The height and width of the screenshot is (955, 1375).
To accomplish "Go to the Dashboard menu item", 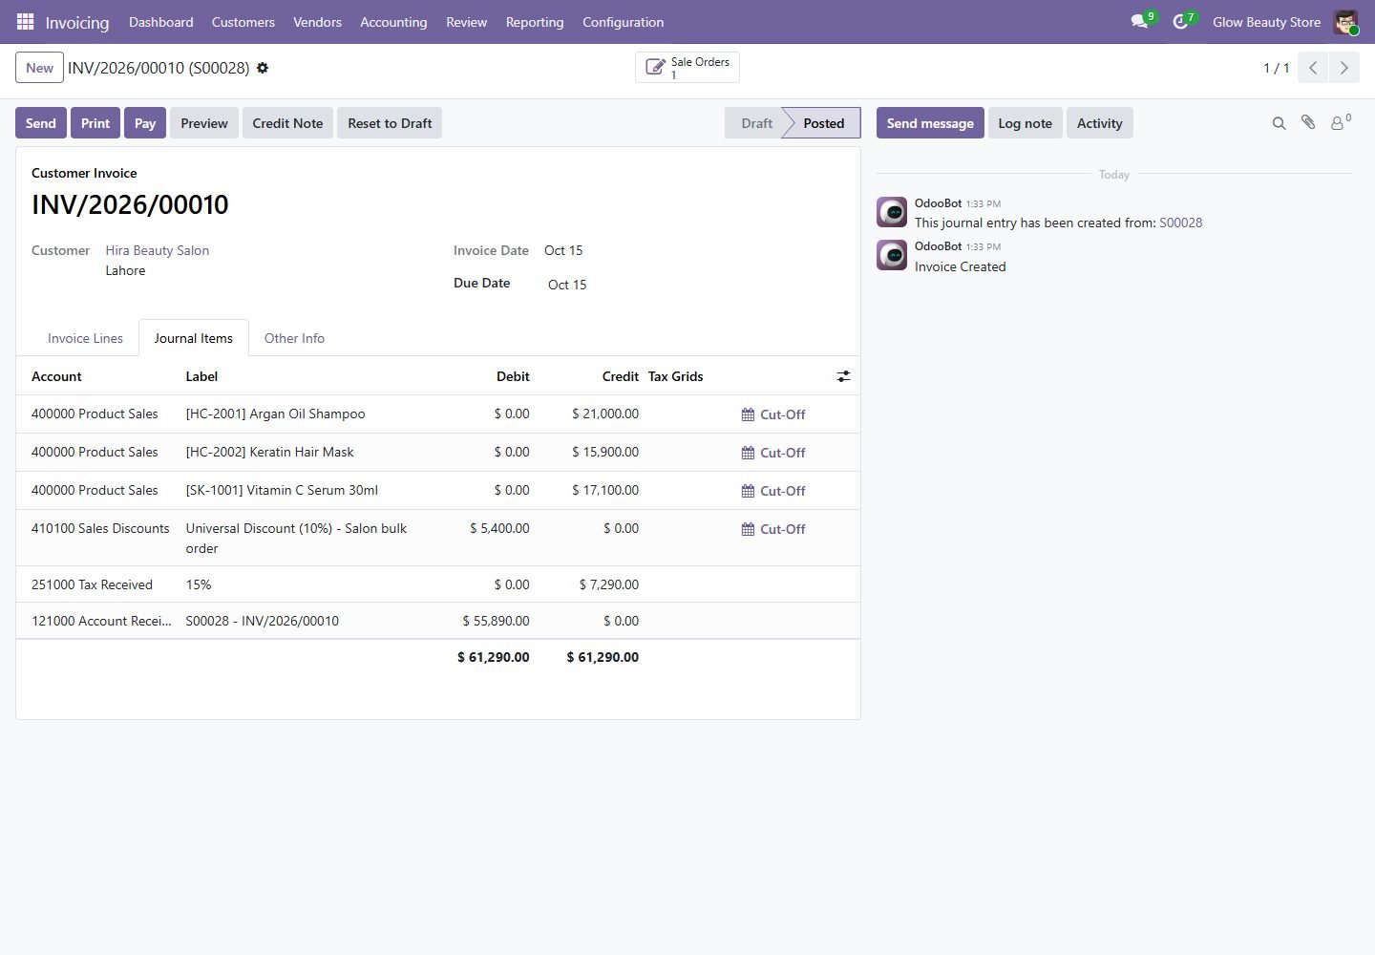I will pos(161,22).
